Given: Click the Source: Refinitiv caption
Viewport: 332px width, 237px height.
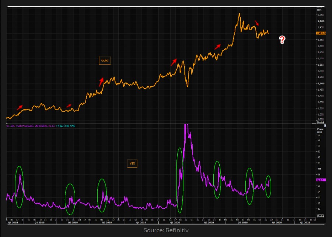Looking at the screenshot, I should [166, 230].
